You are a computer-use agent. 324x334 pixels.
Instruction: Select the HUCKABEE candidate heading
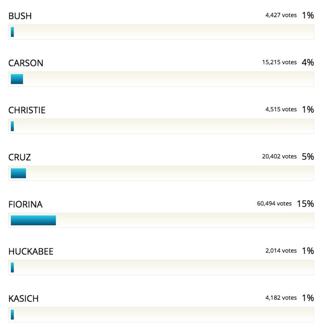(31, 252)
